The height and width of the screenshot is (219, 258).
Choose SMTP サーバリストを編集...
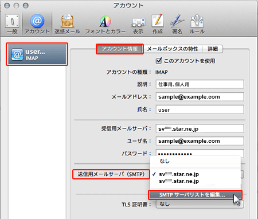[195, 195]
